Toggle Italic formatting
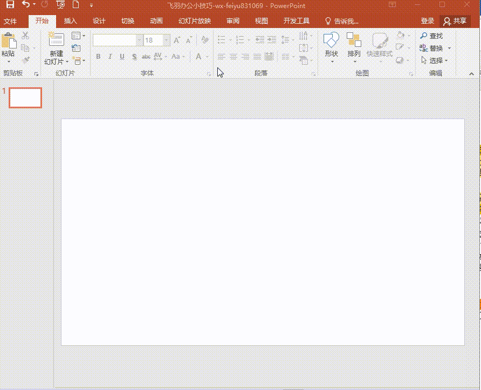 [x=110, y=57]
